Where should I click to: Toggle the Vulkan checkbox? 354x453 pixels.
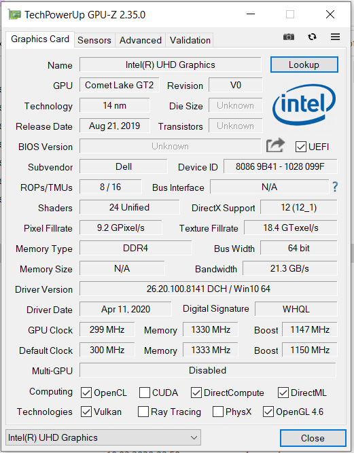click(86, 412)
